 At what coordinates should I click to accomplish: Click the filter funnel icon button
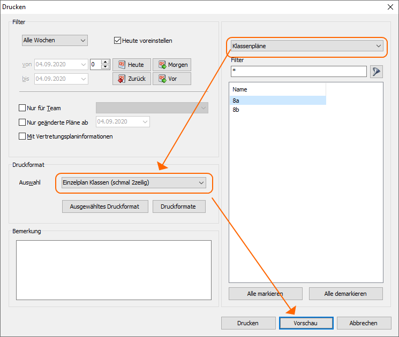[x=377, y=72]
